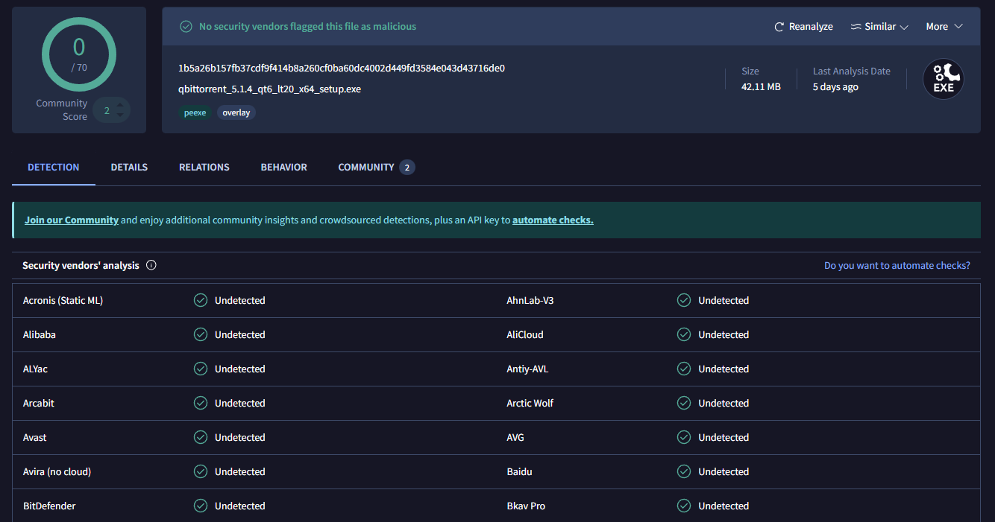Click the Undetected check icon for Acronis
This screenshot has height=522, width=995.
click(x=201, y=300)
